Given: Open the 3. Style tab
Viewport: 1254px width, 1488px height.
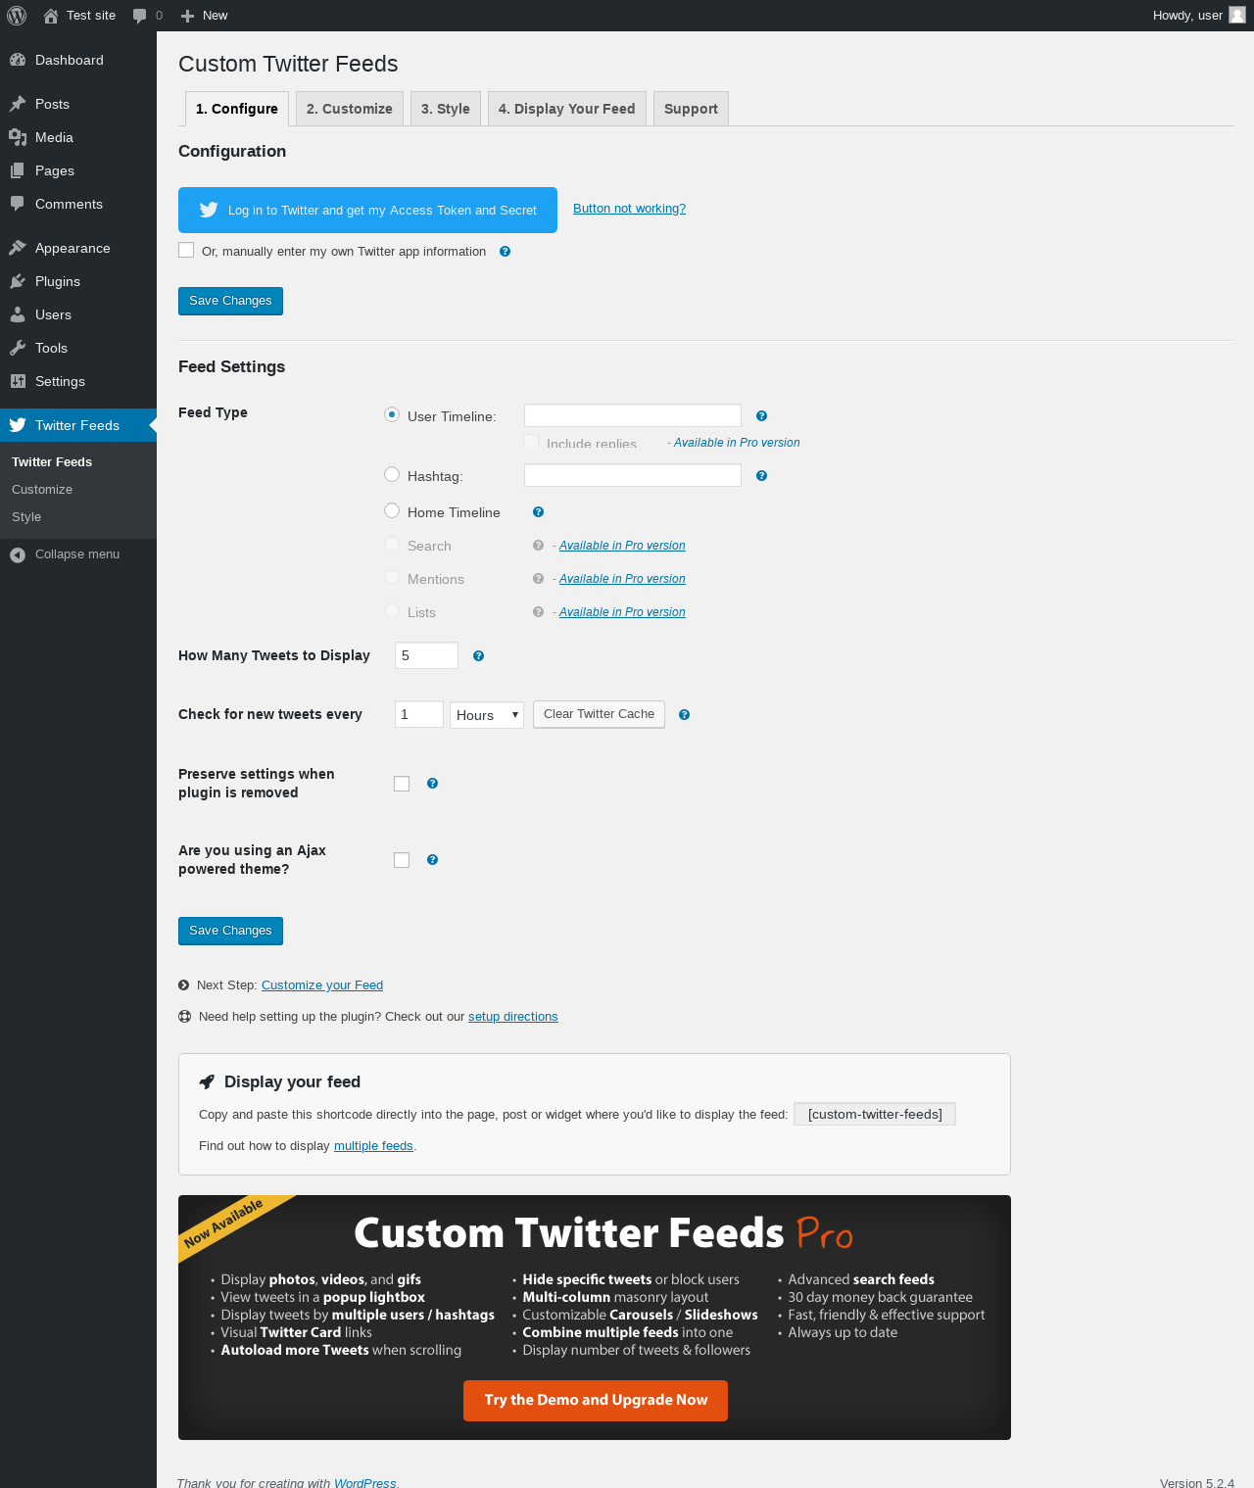Looking at the screenshot, I should [x=446, y=109].
